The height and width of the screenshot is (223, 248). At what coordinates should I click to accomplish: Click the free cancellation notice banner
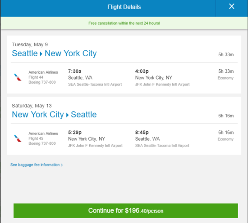[x=124, y=23]
